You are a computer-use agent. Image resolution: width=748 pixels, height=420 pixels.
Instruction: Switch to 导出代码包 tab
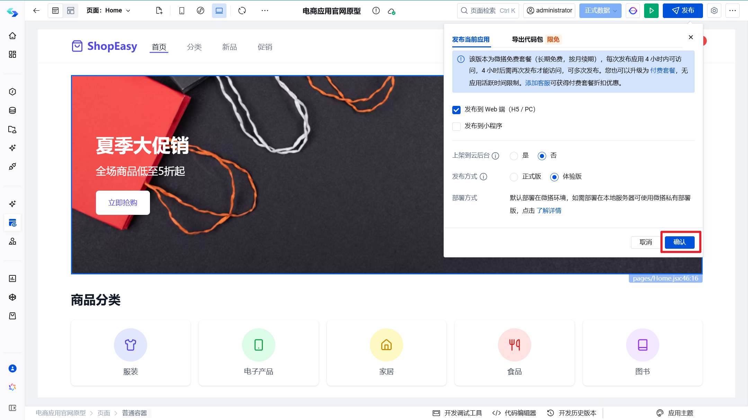[527, 39]
